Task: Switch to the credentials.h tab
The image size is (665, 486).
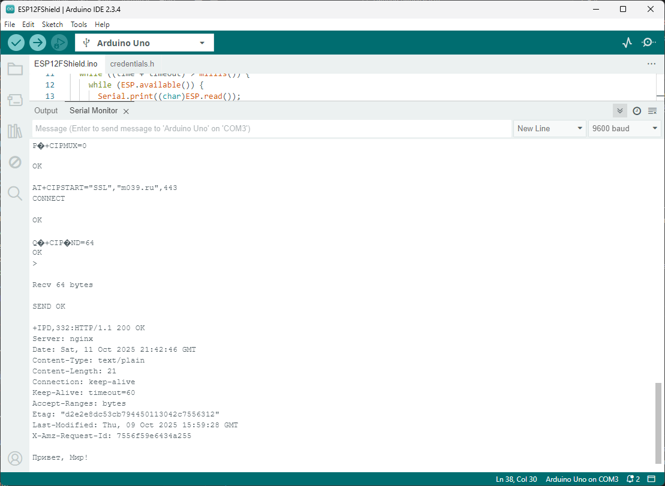Action: point(132,64)
